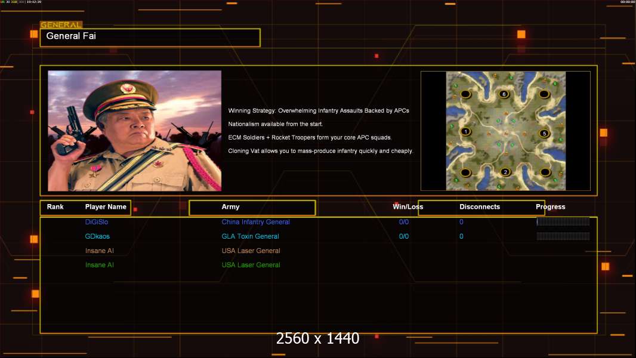Click the Win/Loss column header
This screenshot has width=636, height=358.
pyautogui.click(x=407, y=207)
